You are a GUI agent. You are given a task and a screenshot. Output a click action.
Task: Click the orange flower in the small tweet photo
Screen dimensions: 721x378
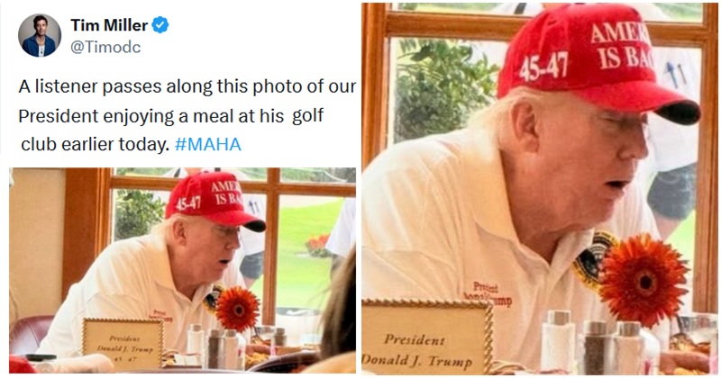[x=238, y=309]
